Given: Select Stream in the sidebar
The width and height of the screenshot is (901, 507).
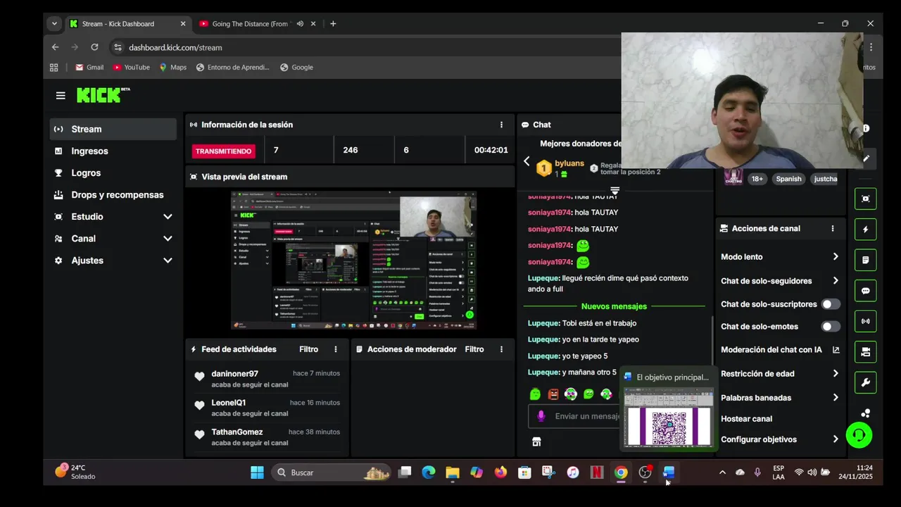Looking at the screenshot, I should click(113, 129).
